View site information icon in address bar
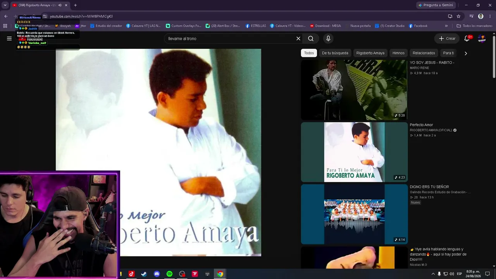Viewport: 496px width, 279px height. pyautogui.click(x=45, y=16)
